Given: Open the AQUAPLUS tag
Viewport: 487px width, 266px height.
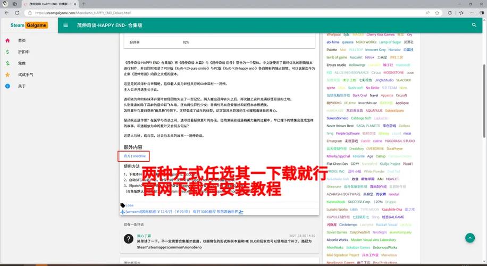Looking at the screenshot, I should pyautogui.click(x=374, y=111).
